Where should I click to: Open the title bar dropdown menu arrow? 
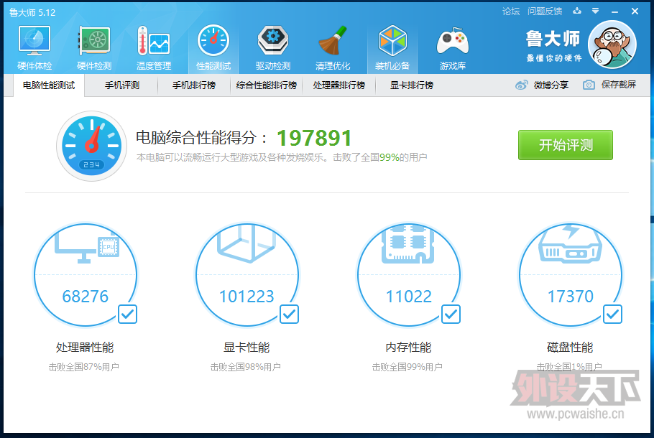(x=595, y=11)
